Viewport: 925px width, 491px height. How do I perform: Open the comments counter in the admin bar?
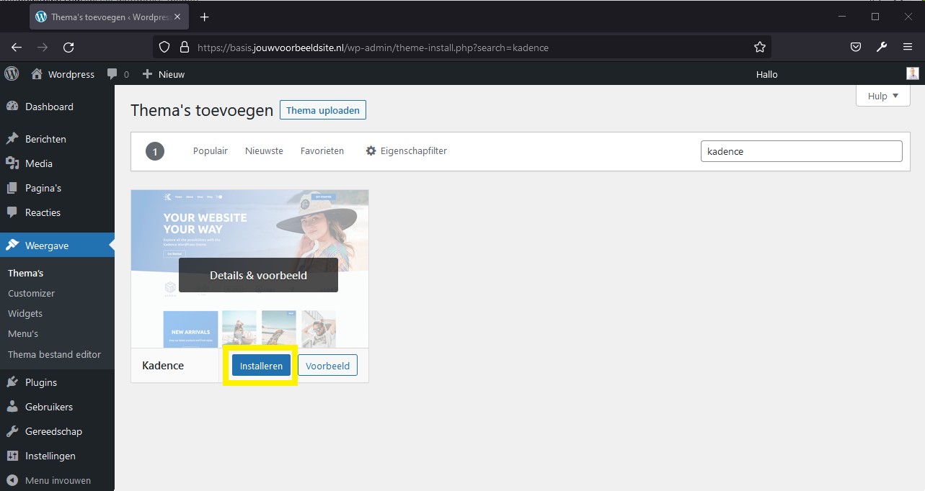pyautogui.click(x=118, y=73)
